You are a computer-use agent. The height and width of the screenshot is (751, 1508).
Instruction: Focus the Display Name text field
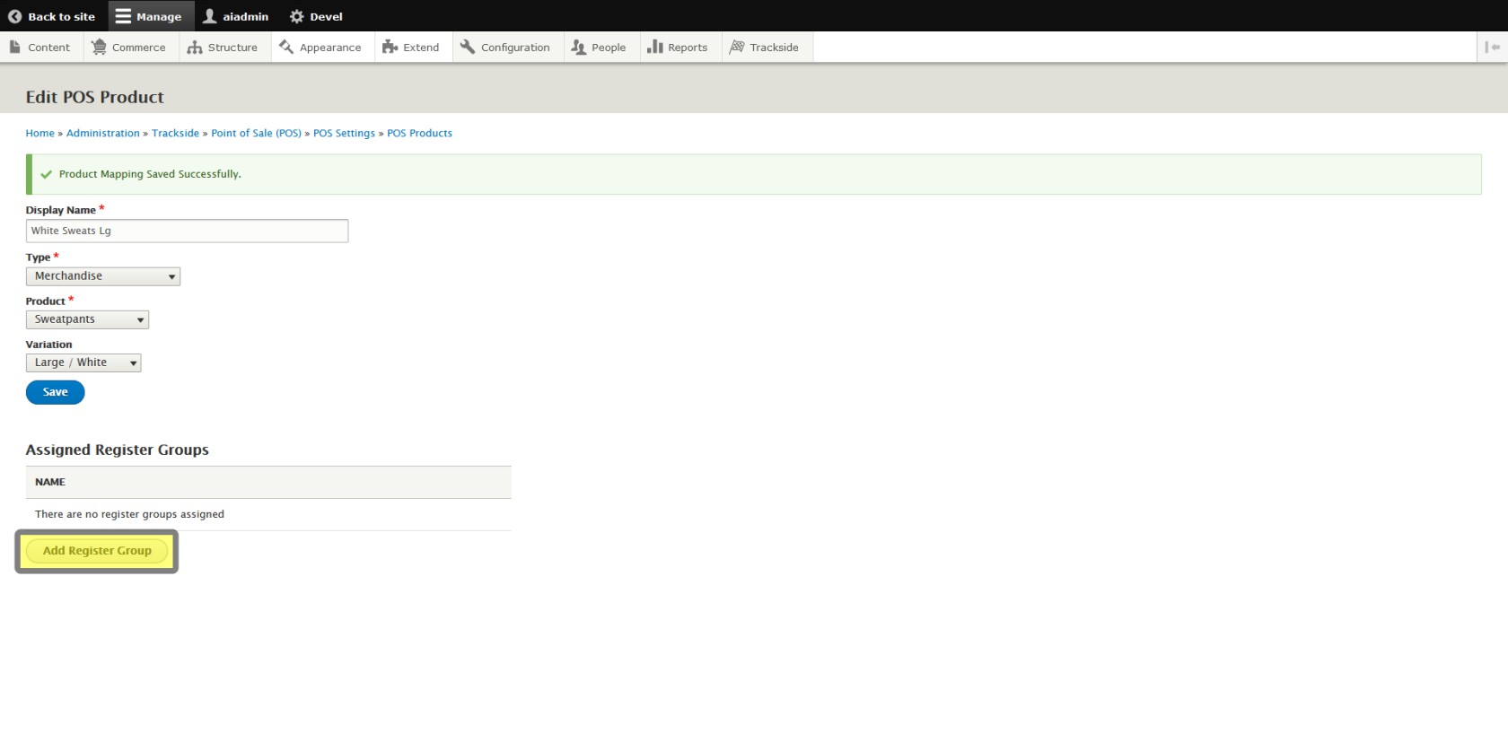coord(187,231)
